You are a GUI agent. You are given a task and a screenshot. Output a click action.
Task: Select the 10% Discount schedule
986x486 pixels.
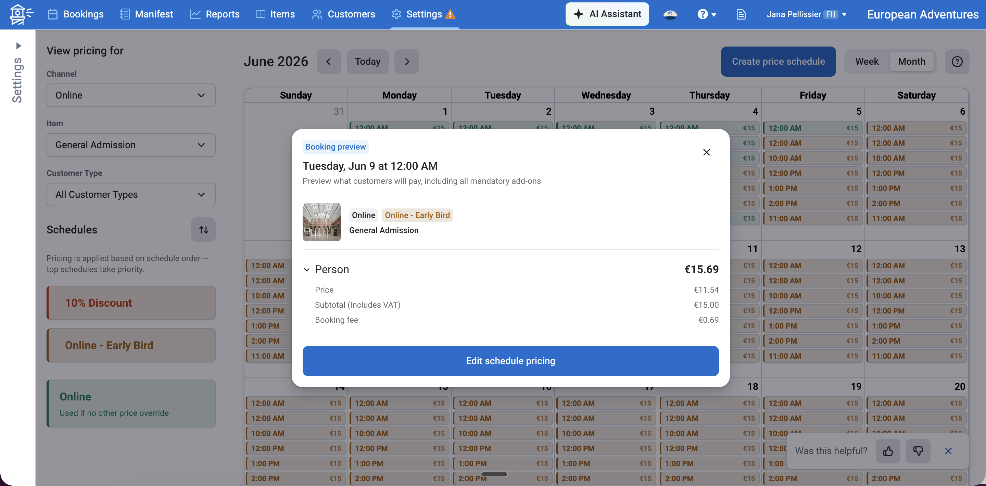tap(131, 303)
